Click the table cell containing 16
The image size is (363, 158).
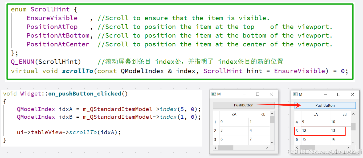341,139
